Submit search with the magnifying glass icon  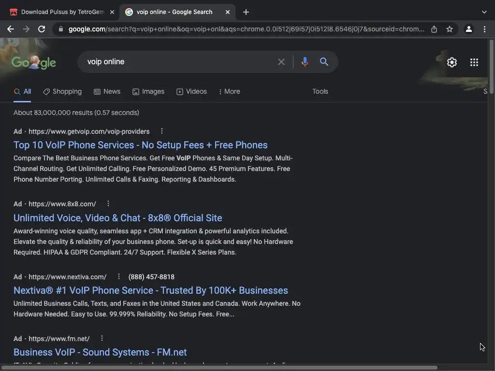click(324, 61)
